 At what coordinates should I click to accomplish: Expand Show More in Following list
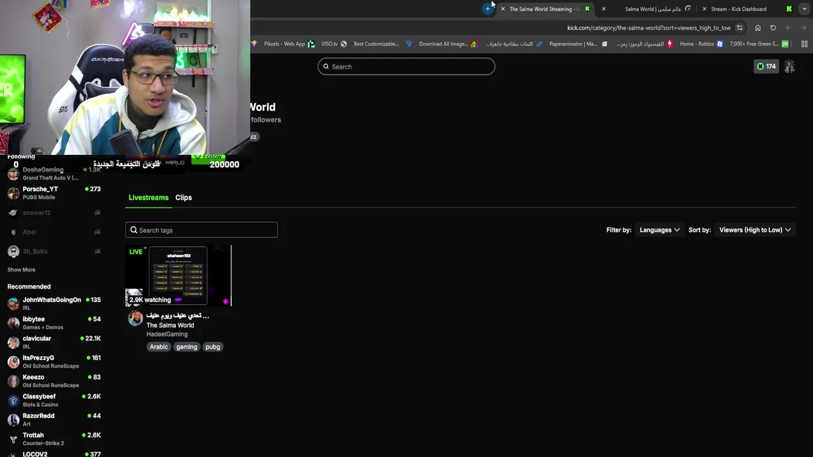click(x=21, y=270)
